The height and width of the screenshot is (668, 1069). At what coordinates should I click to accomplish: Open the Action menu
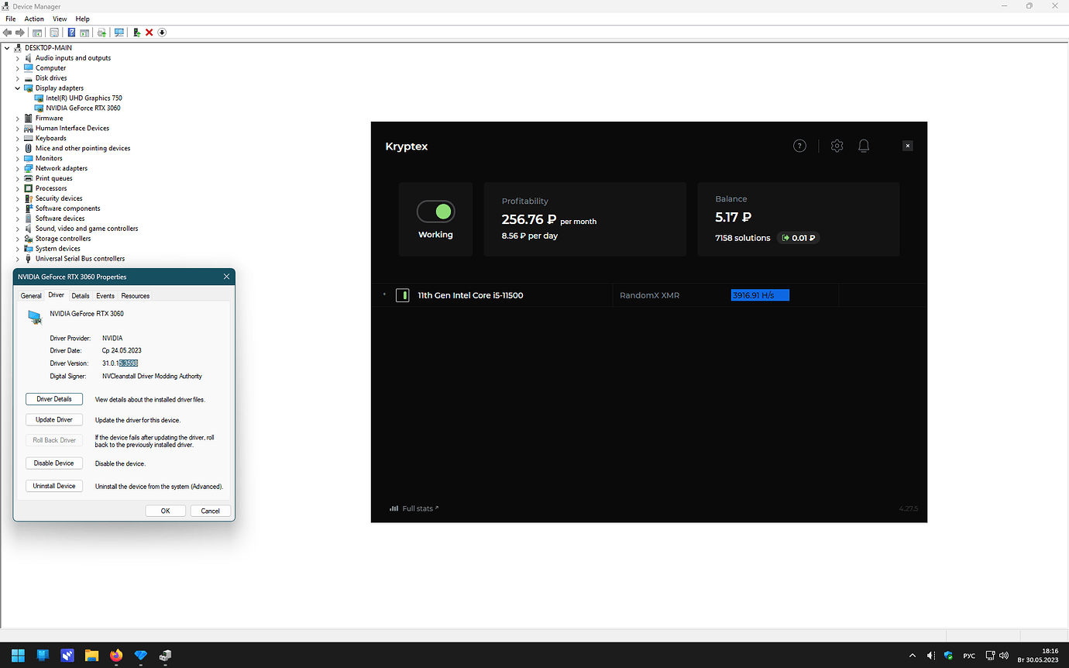(x=34, y=19)
